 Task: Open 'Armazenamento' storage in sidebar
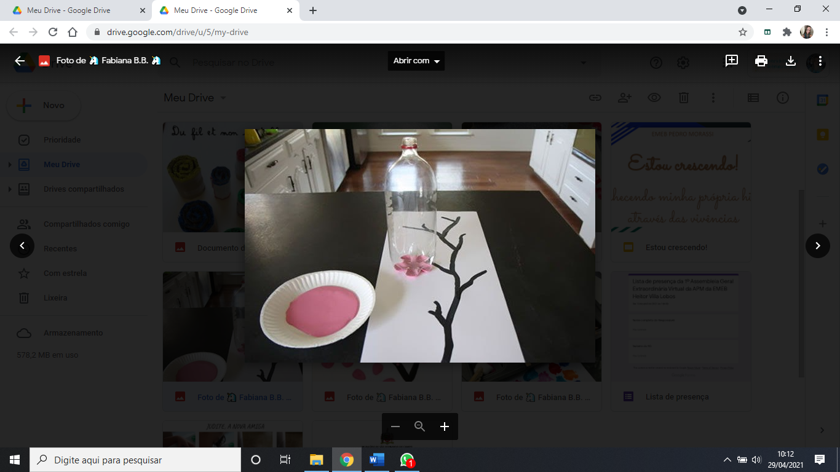[73, 333]
